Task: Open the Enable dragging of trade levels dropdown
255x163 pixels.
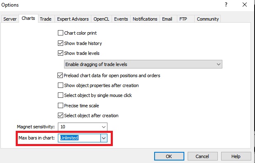Action: click(143, 64)
